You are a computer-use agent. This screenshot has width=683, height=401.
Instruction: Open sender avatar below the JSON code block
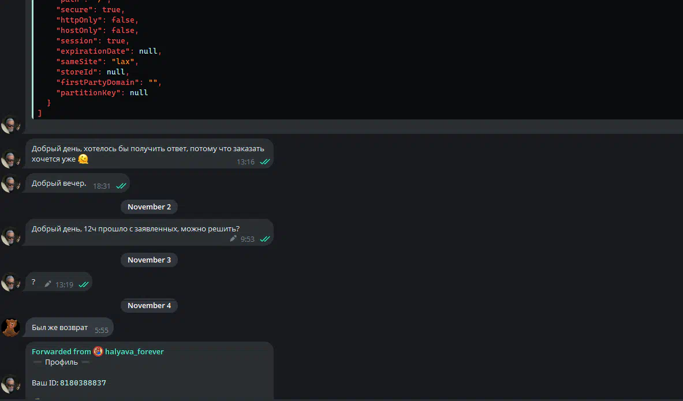point(10,124)
